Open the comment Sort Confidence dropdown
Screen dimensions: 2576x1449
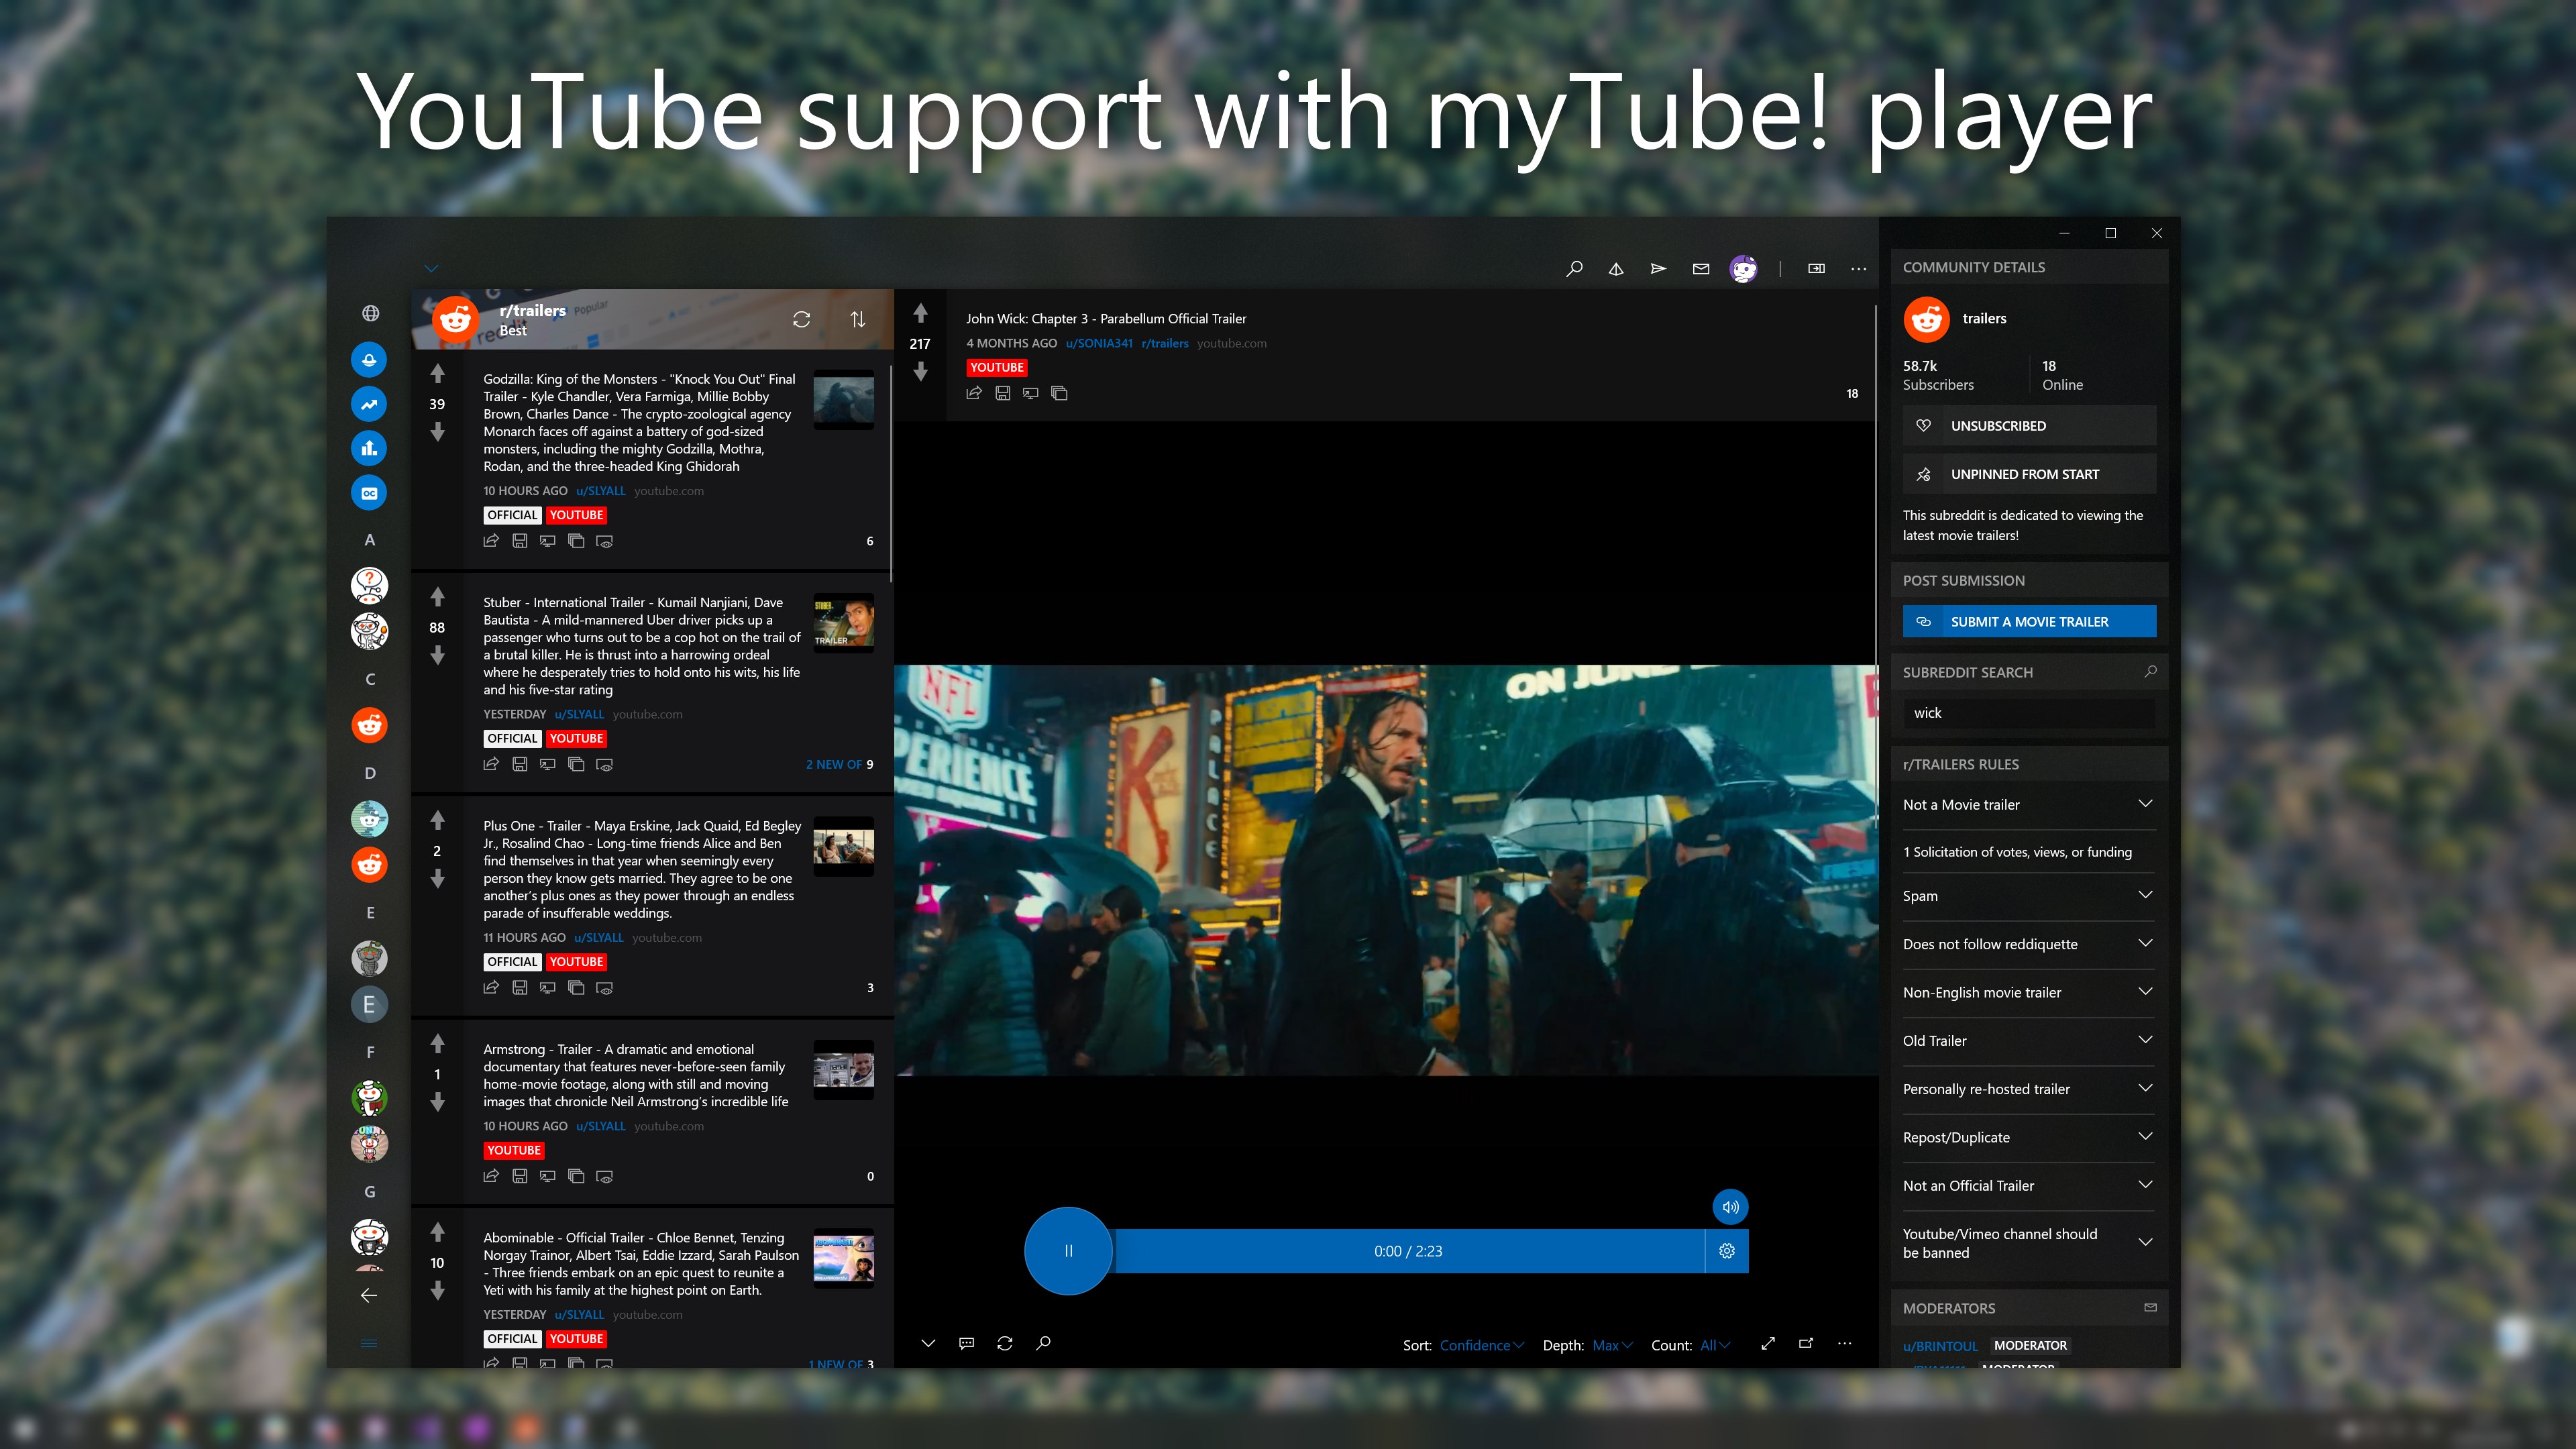click(x=1481, y=1345)
